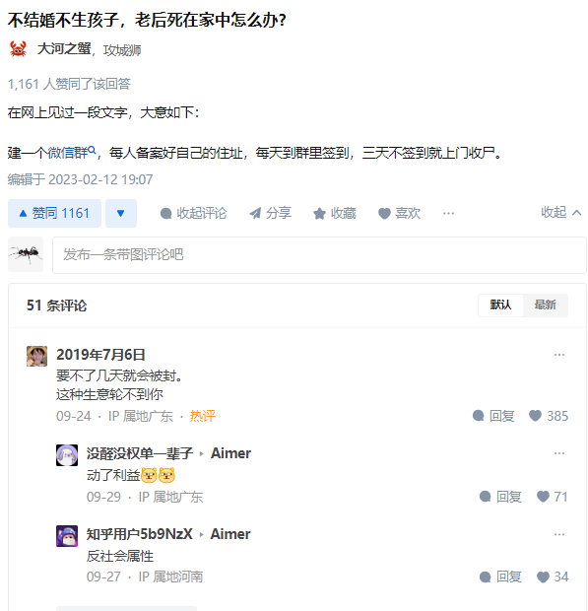Share the answer using 分享
Image resolution: width=588 pixels, height=611 pixels.
[x=270, y=213]
